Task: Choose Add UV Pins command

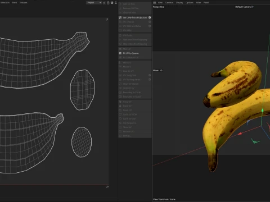Action: click(135, 4)
